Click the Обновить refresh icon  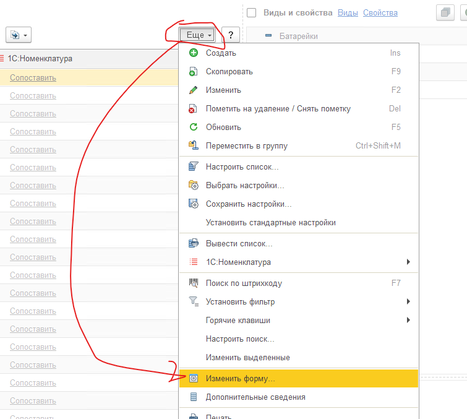tap(193, 127)
